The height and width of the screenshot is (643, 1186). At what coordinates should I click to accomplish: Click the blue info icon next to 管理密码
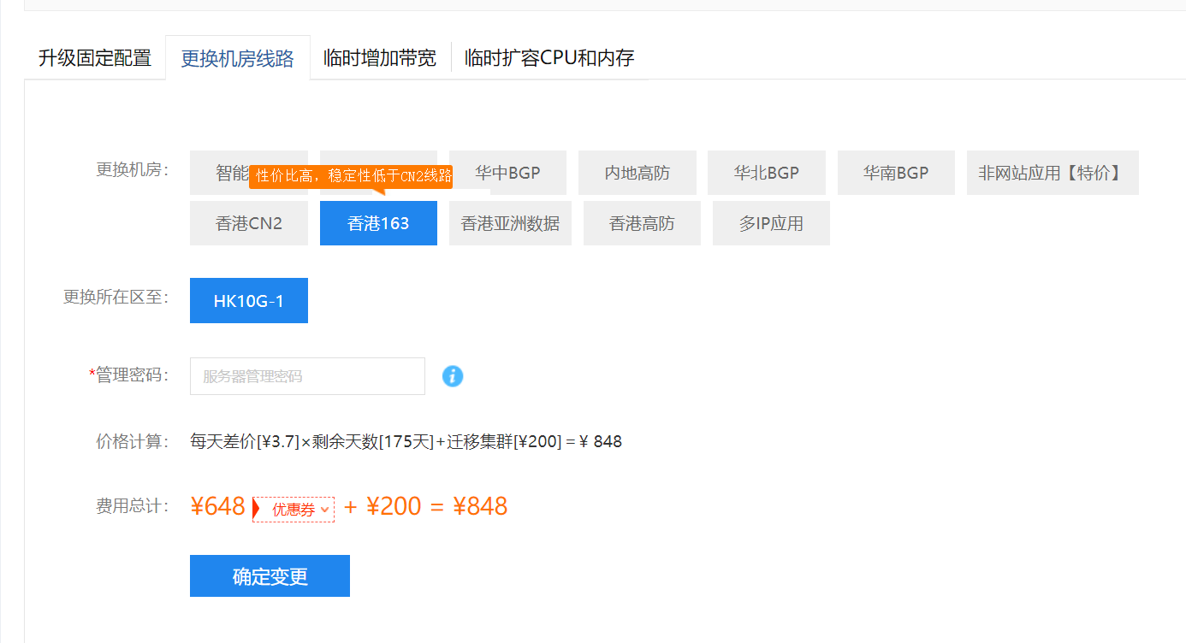pos(453,376)
